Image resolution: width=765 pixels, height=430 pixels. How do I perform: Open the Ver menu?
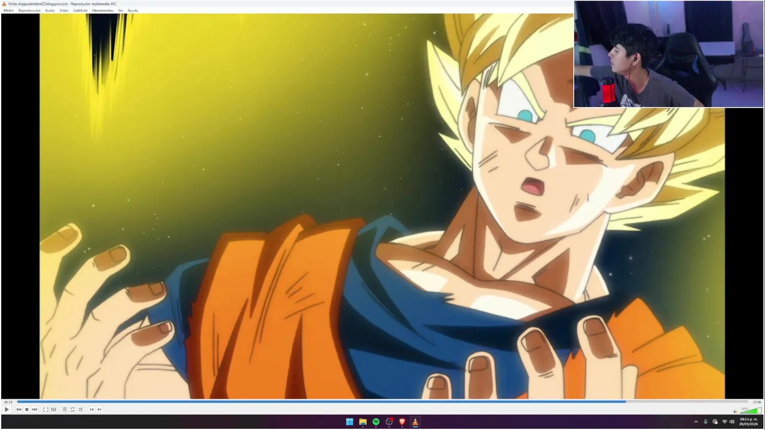click(x=120, y=10)
